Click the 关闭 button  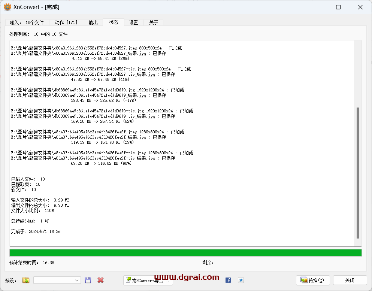(350, 281)
